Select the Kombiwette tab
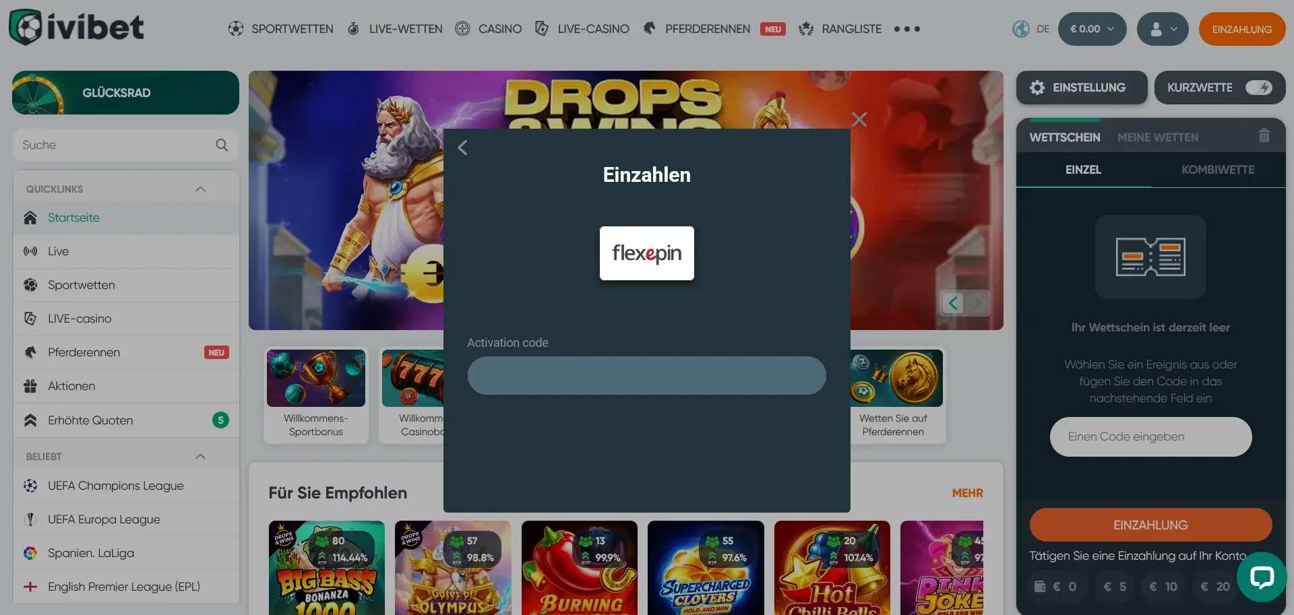The height and width of the screenshot is (615, 1294). coord(1218,170)
